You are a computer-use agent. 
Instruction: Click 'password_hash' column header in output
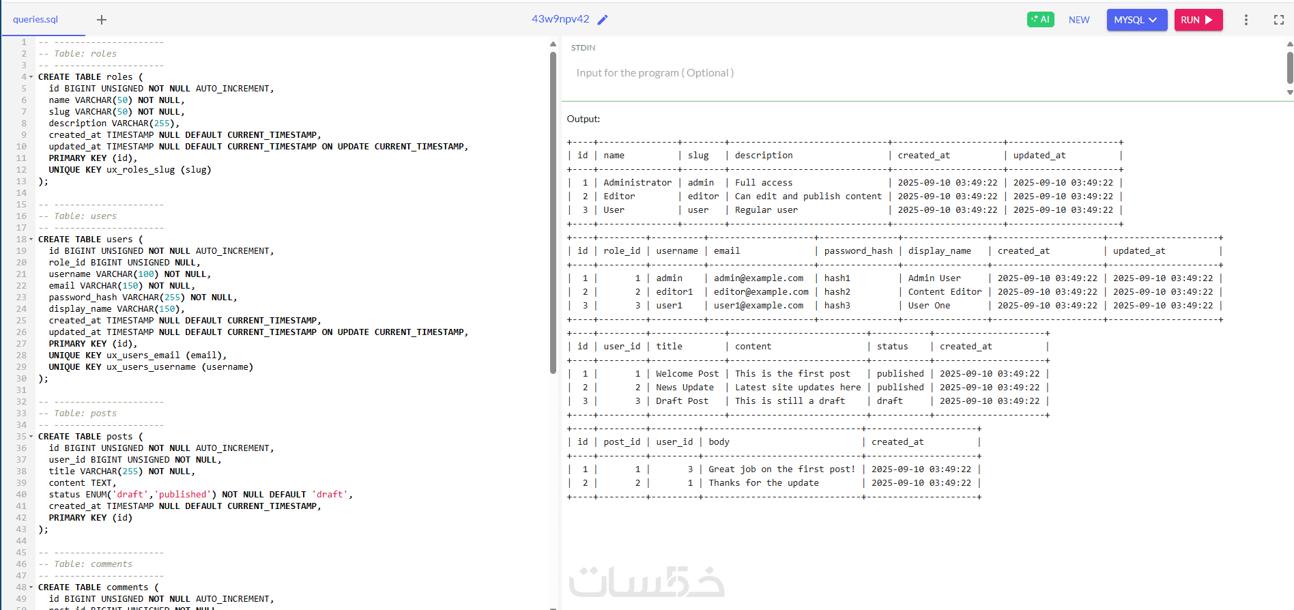(858, 251)
